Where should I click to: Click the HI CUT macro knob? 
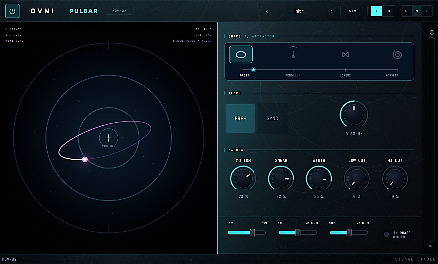(395, 178)
